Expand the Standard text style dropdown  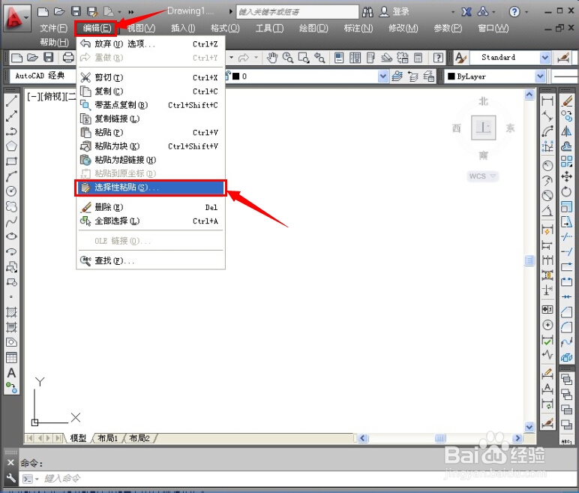click(x=544, y=58)
